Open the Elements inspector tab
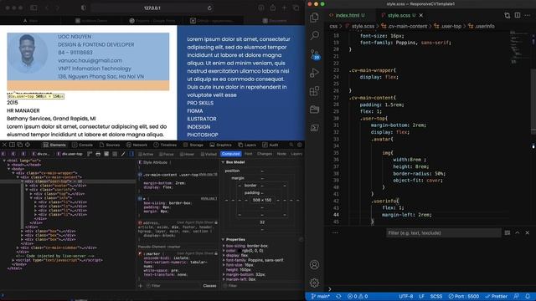 [54, 145]
